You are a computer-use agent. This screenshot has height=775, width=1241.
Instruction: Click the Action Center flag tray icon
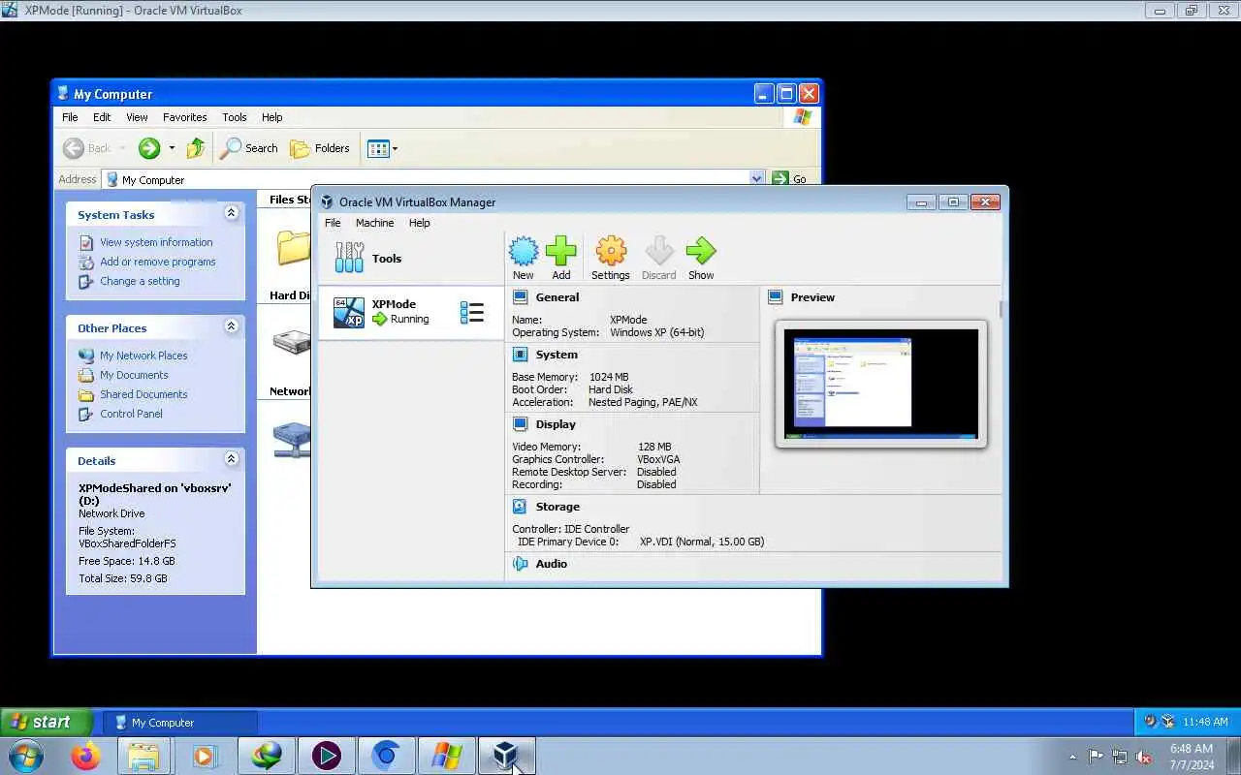tap(1096, 757)
